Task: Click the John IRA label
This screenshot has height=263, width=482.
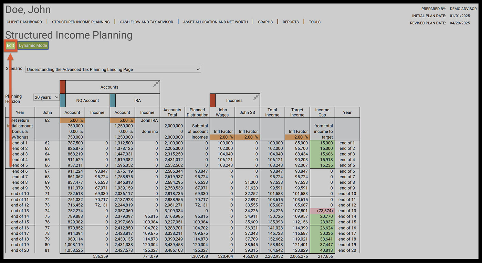Action: (x=149, y=121)
